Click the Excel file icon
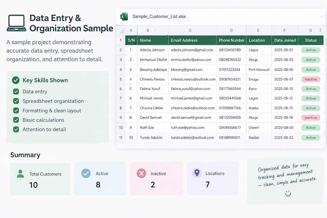Viewport: 327px width, 218px height. 124,16
